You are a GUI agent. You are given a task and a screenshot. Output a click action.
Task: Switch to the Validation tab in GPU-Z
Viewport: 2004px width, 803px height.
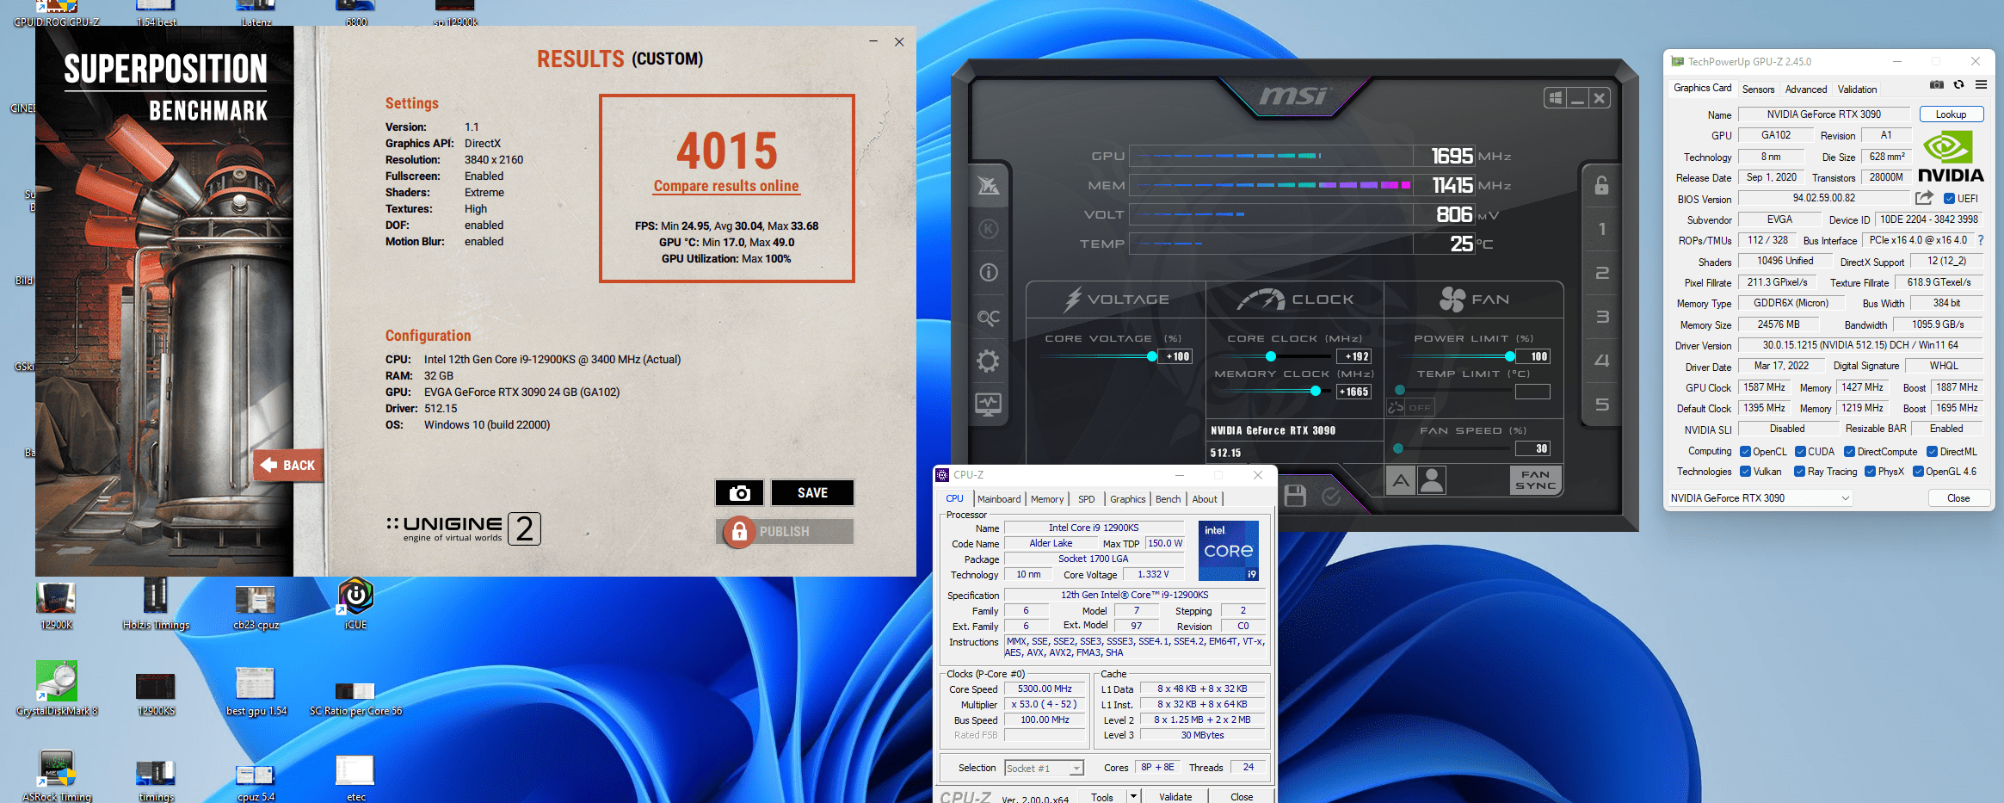pos(1857,90)
